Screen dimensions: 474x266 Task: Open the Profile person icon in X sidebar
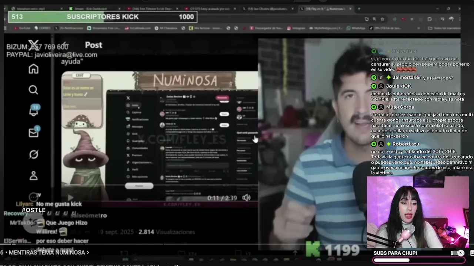pyautogui.click(x=33, y=175)
